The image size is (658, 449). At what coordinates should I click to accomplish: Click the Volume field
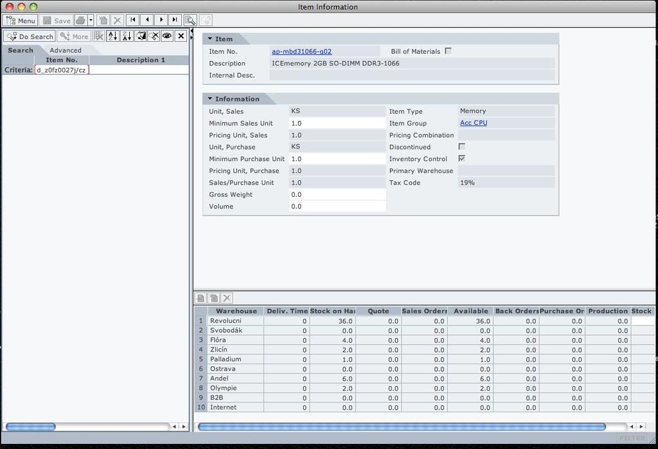[337, 206]
